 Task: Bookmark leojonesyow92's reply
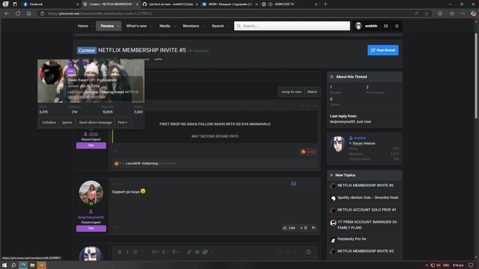(308, 183)
